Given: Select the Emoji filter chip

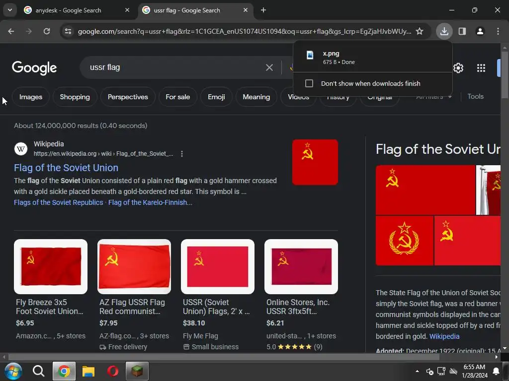Looking at the screenshot, I should pyautogui.click(x=216, y=97).
